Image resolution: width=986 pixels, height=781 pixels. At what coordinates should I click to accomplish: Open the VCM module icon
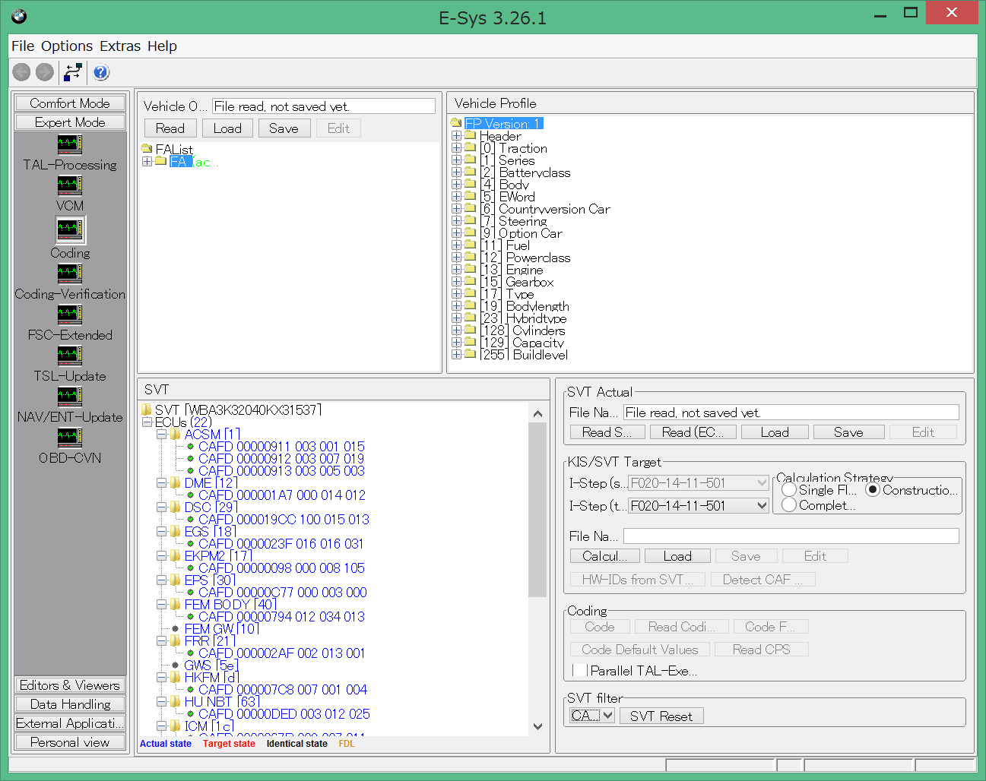tap(70, 185)
